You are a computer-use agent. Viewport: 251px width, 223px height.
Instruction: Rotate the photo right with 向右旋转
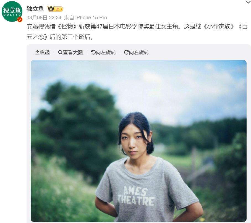click(x=136, y=52)
